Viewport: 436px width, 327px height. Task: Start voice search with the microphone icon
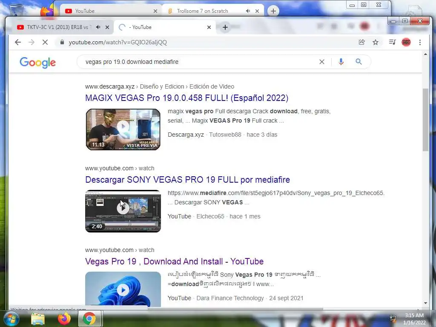[341, 62]
